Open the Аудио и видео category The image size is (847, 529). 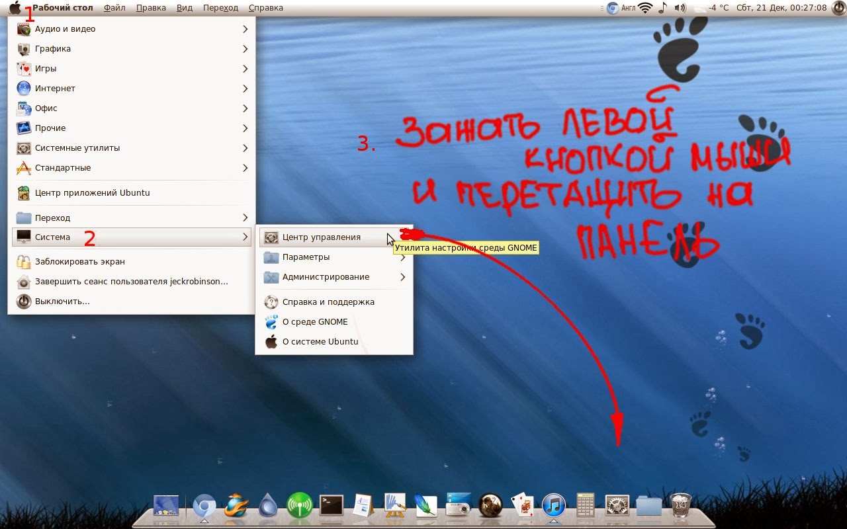click(x=132, y=29)
